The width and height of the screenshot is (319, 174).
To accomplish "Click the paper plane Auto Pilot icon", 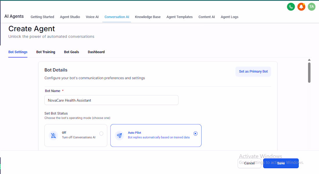I will click(x=119, y=135).
